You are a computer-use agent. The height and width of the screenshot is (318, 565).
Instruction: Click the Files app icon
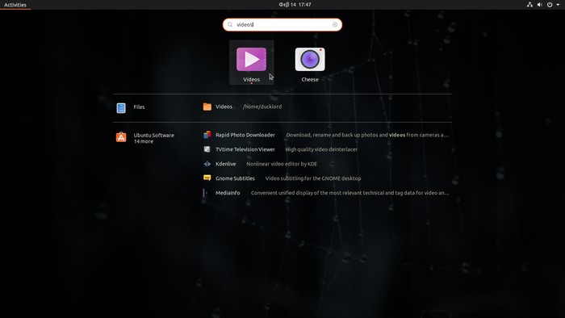121,107
